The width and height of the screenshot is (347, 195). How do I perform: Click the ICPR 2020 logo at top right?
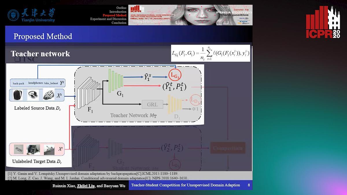click(x=323, y=22)
